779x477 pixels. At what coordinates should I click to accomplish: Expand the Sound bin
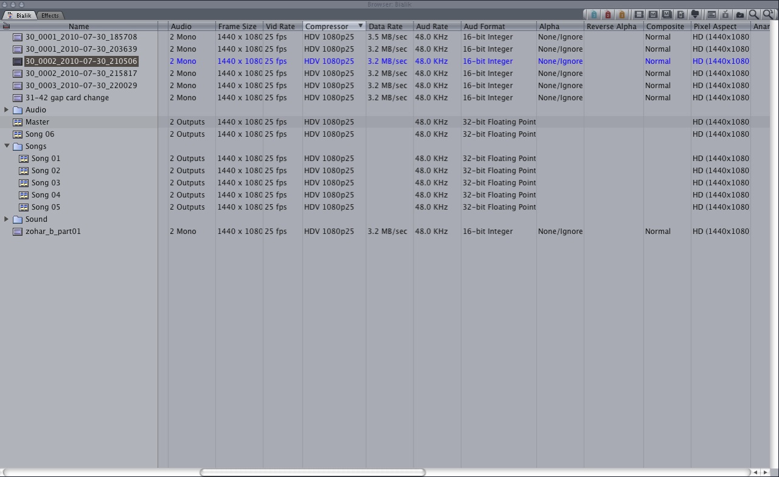pyautogui.click(x=7, y=219)
